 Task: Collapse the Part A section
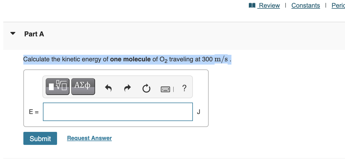pyautogui.click(x=12, y=33)
